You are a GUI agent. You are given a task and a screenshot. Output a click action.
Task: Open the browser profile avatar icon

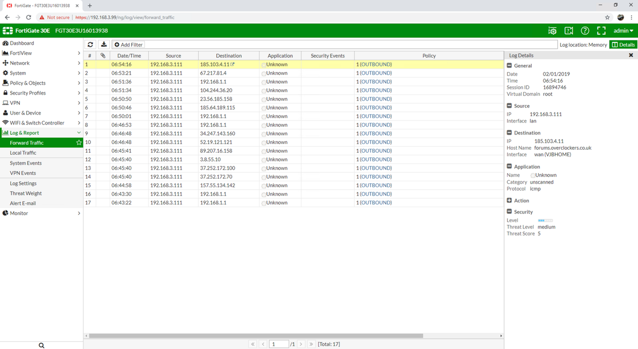tap(621, 17)
